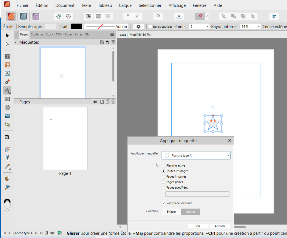287x238 pixels.
Task: Select the Pages spécifiées radio button
Action: pyautogui.click(x=163, y=187)
